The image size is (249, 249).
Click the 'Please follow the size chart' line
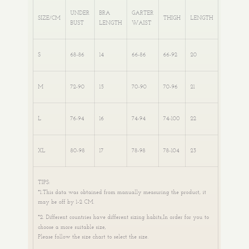pos(93,237)
